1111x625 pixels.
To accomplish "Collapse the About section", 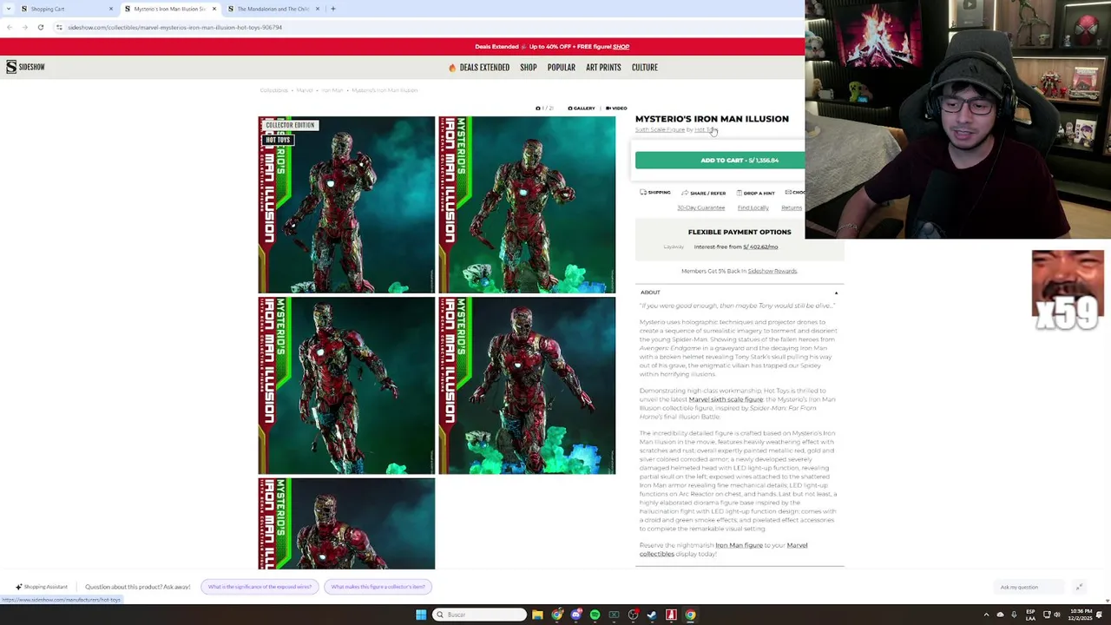I will pyautogui.click(x=740, y=293).
